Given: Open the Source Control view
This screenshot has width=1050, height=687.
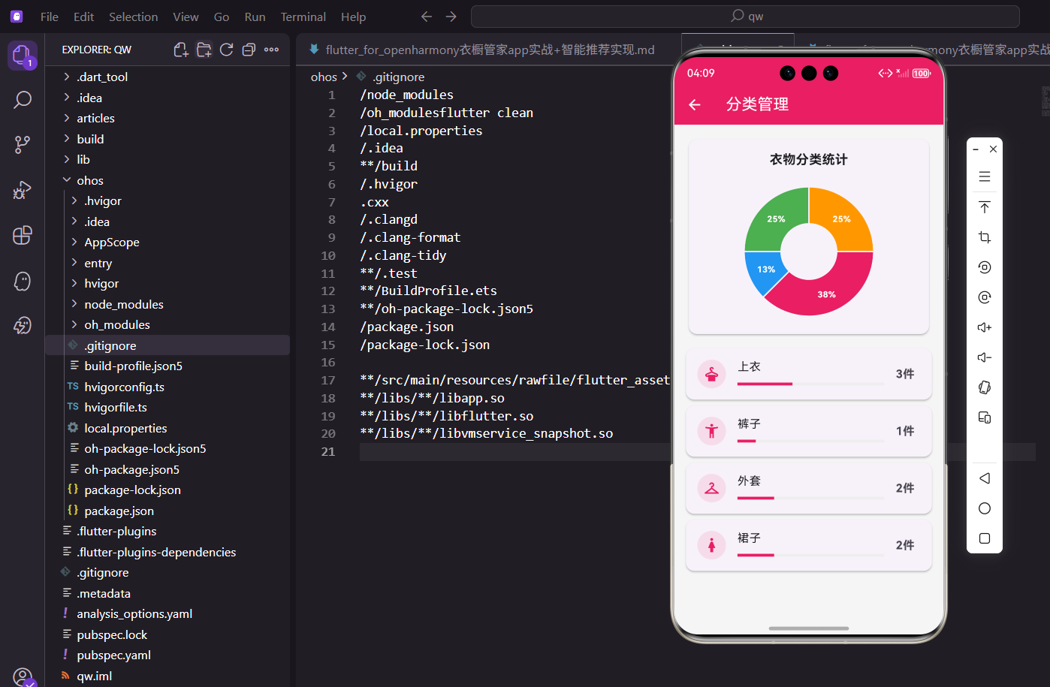Looking at the screenshot, I should click(23, 144).
